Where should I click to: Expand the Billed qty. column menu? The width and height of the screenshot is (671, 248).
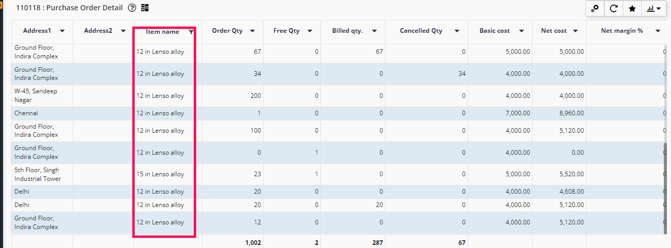tap(374, 31)
